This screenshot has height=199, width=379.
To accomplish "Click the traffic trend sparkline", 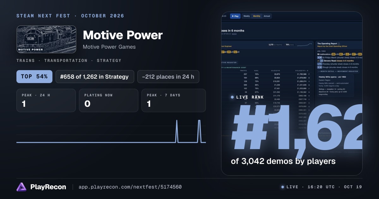I will coord(304,45).
